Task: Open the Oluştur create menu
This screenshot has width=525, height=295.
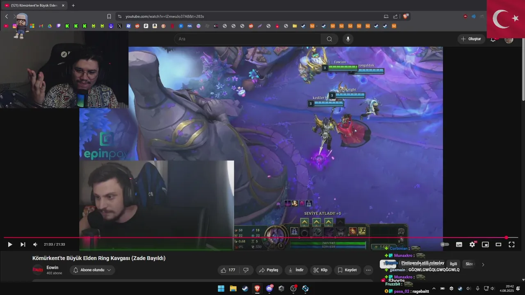Action: (x=471, y=39)
